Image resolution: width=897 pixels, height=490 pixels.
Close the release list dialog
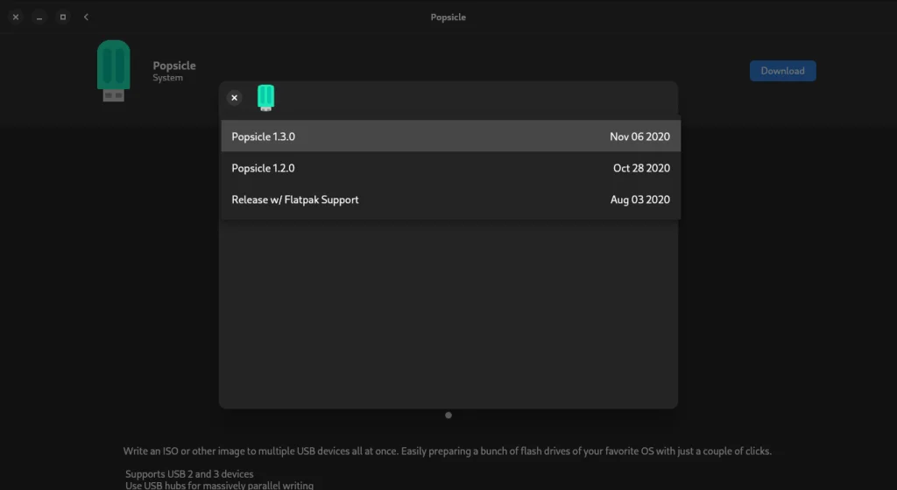click(x=234, y=98)
